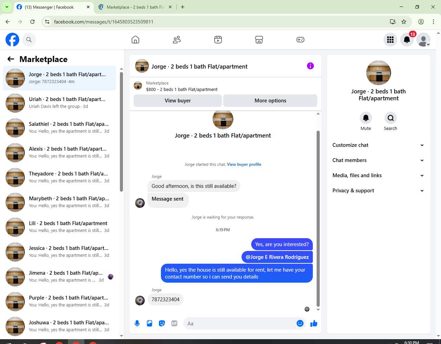Open Video (Watch) icon in navigation

pos(218,40)
